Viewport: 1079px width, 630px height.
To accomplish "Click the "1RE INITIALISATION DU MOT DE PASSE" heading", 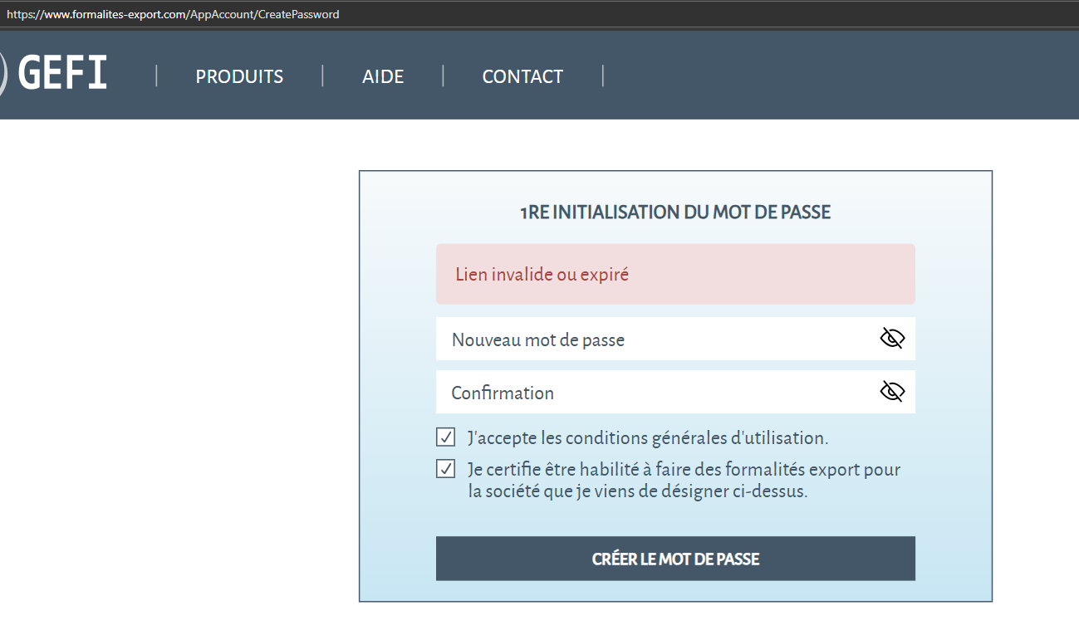I will coord(674,212).
